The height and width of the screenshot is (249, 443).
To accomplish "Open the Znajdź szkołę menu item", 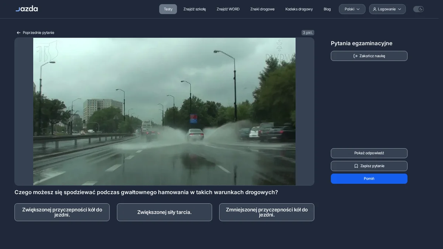I will click(195, 9).
